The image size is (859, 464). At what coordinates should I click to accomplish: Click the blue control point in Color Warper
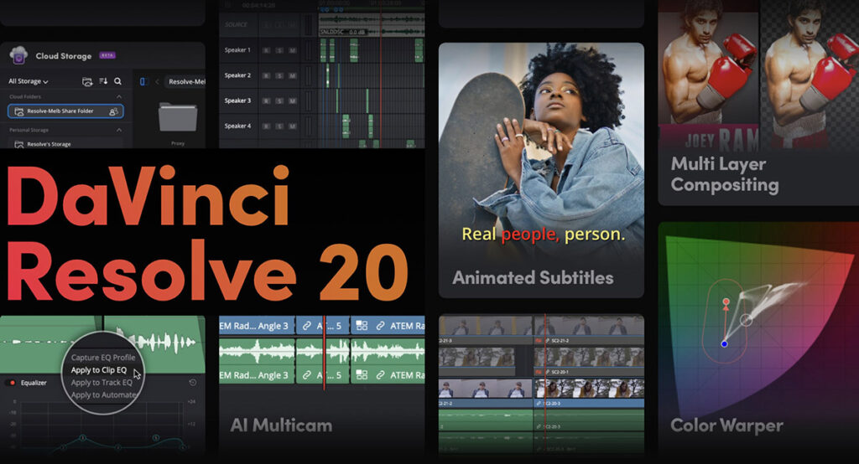click(x=724, y=343)
